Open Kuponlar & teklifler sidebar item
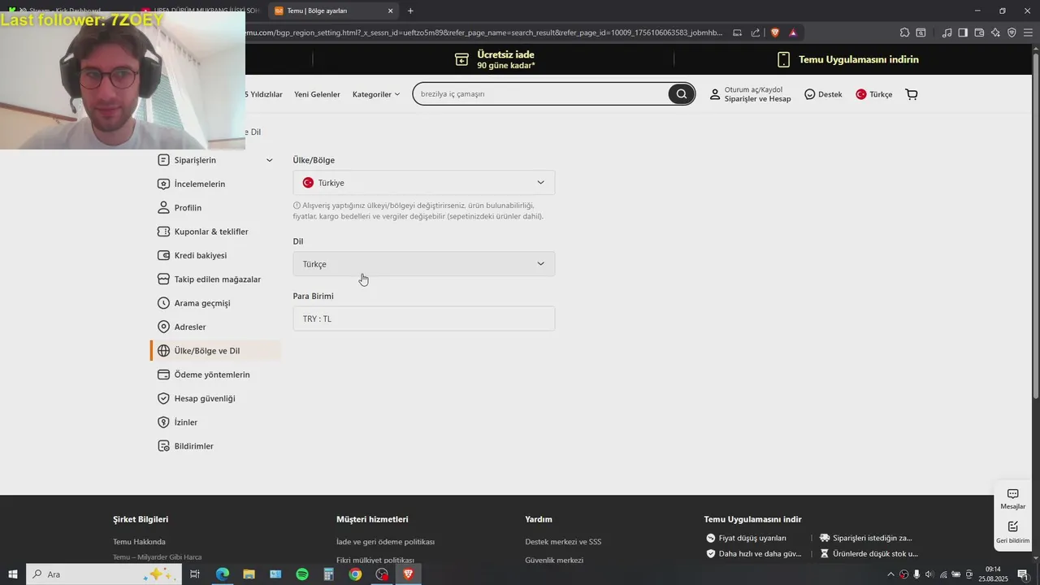 point(203,232)
